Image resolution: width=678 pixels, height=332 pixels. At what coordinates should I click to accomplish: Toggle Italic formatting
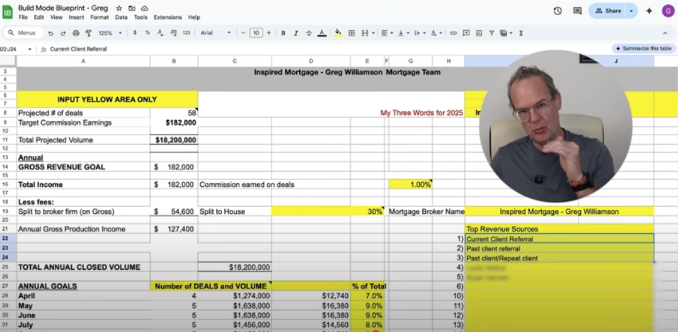[296, 33]
